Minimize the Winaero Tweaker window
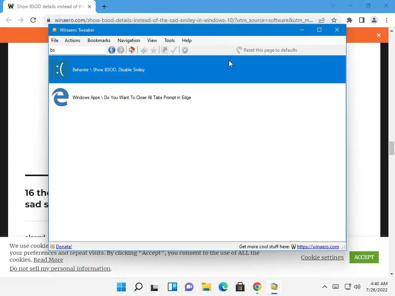The height and width of the screenshot is (296, 395). [302, 30]
